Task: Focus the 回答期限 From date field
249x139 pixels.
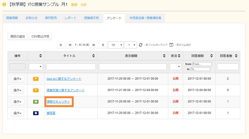Action: pyautogui.click(x=202, y=64)
